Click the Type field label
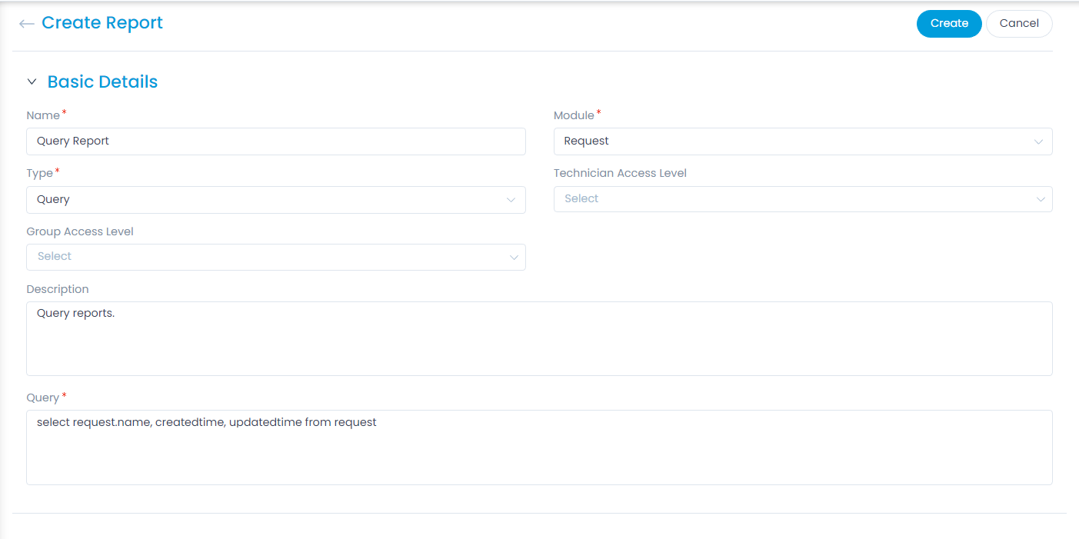The height and width of the screenshot is (539, 1079). tap(39, 173)
